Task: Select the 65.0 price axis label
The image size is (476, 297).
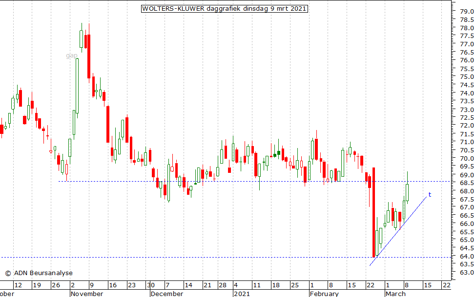Action: click(x=467, y=240)
